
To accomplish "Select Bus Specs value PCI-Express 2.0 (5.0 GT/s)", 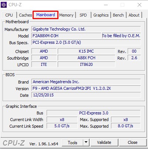I will point(86,42).
